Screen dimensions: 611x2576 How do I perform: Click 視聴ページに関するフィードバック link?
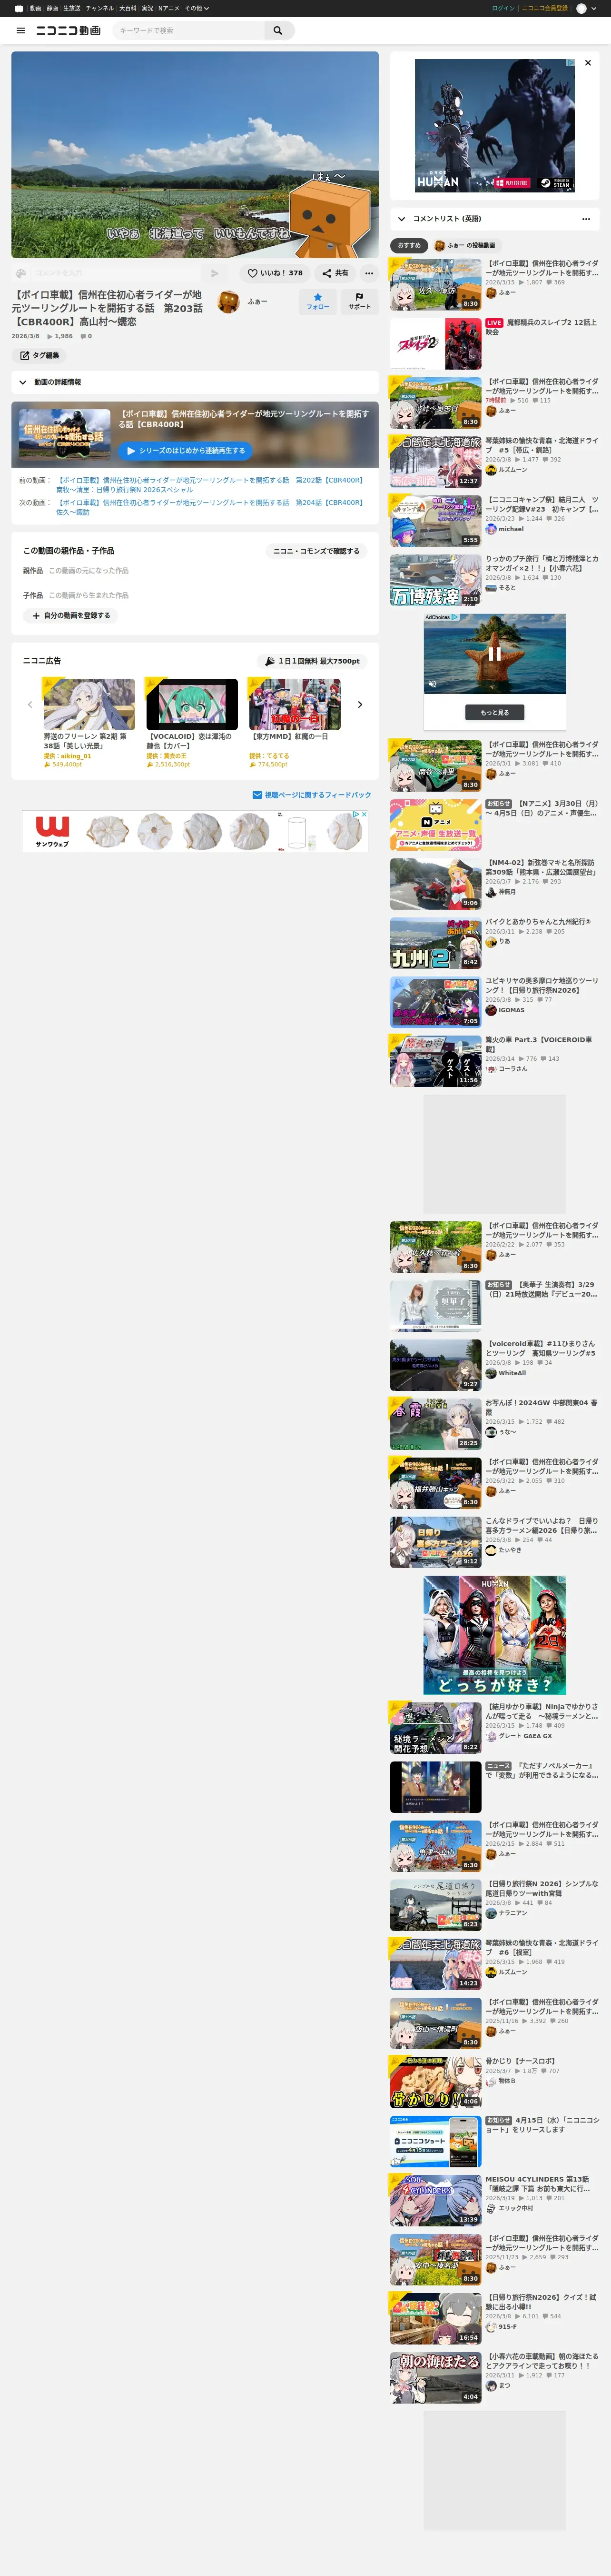coord(312,795)
